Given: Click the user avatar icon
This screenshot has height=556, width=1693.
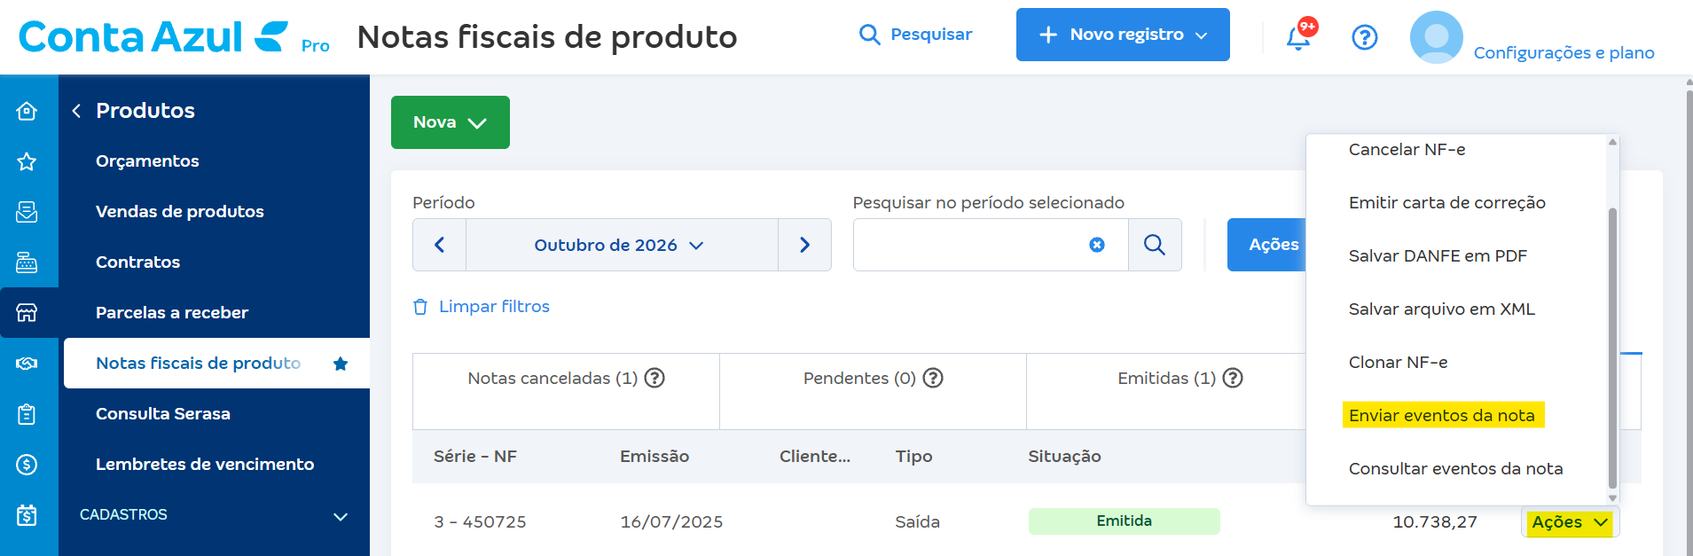Looking at the screenshot, I should [1436, 37].
